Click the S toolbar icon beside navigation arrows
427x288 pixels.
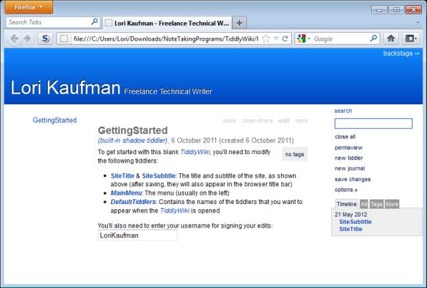click(x=45, y=39)
